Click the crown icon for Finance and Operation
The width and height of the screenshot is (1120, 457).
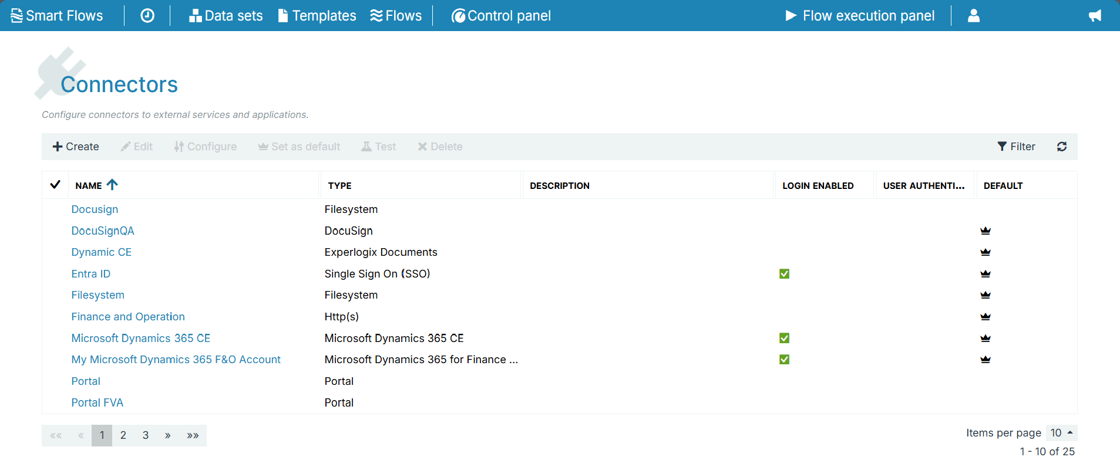986,317
